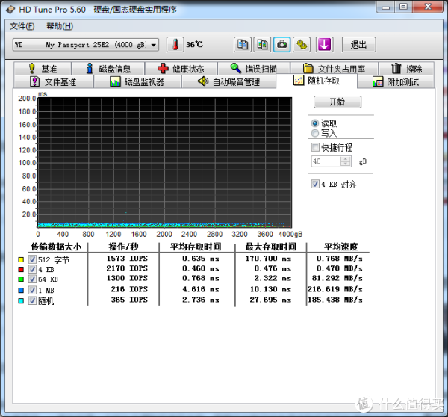Viewport: 448px width, 417px height.
Task: Open the 文件夹占用率 tab
Action: click(335, 69)
